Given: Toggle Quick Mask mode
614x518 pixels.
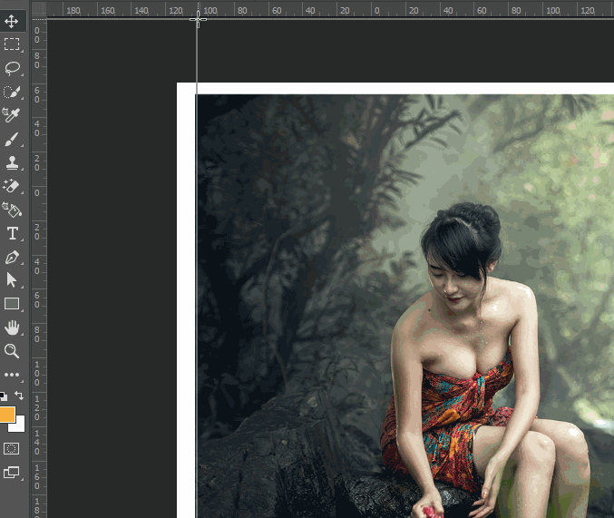Looking at the screenshot, I should [12, 449].
